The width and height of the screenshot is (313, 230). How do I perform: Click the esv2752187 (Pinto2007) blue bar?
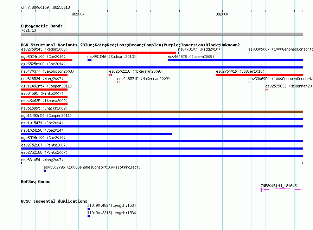click(x=162, y=149)
